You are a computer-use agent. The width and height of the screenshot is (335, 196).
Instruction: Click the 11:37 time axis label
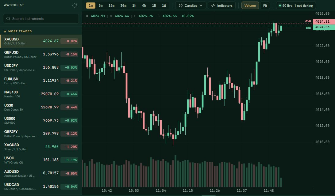242,191
